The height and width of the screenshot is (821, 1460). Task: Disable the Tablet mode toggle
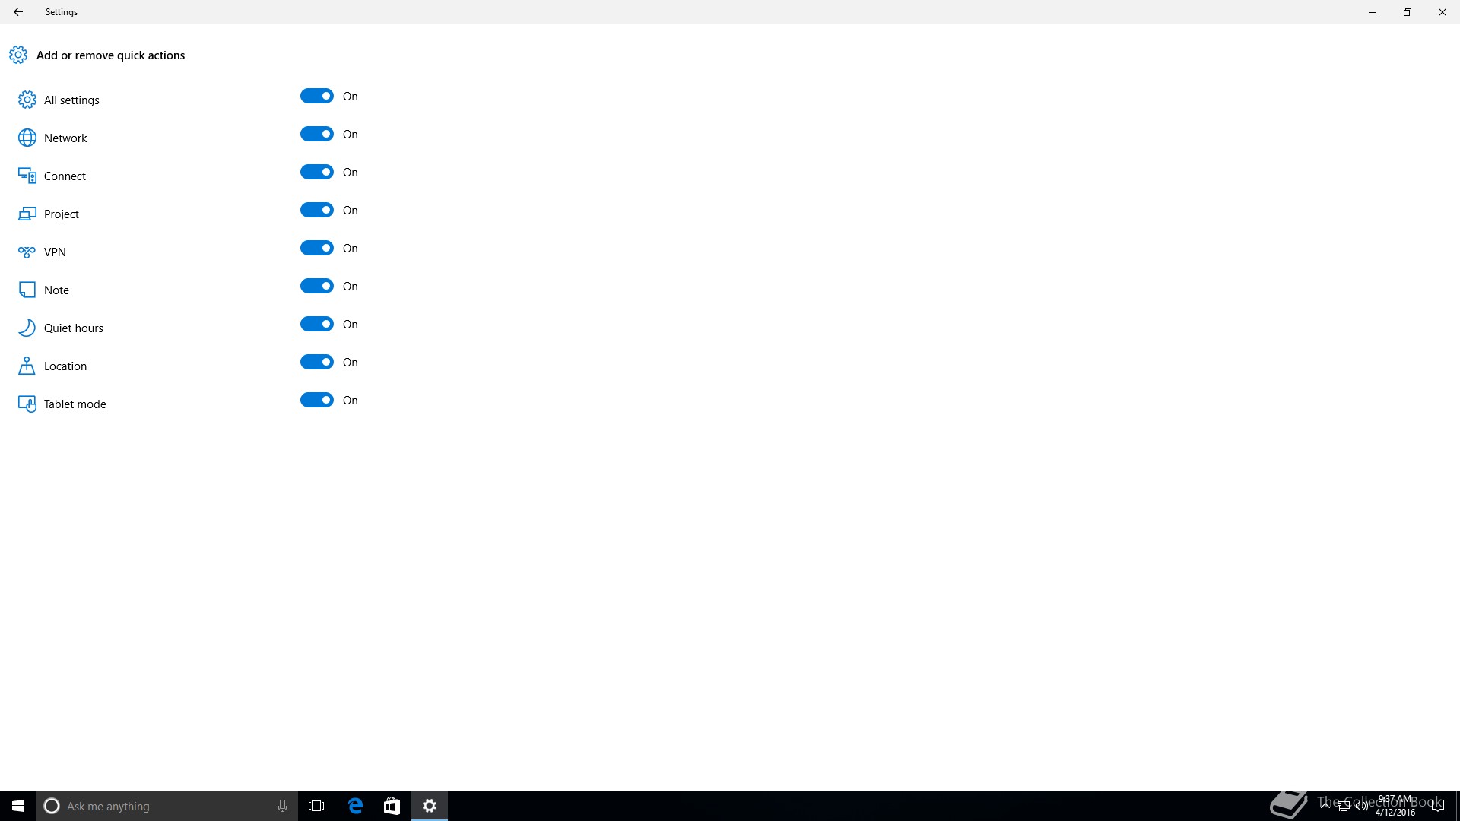pyautogui.click(x=317, y=400)
